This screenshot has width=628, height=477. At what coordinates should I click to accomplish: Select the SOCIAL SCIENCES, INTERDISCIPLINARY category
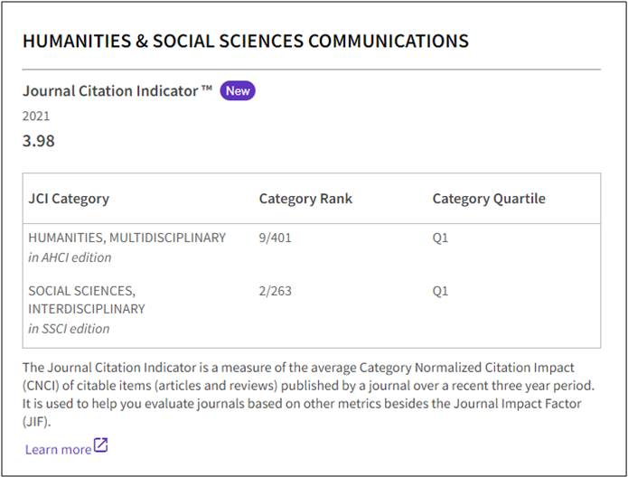click(87, 300)
